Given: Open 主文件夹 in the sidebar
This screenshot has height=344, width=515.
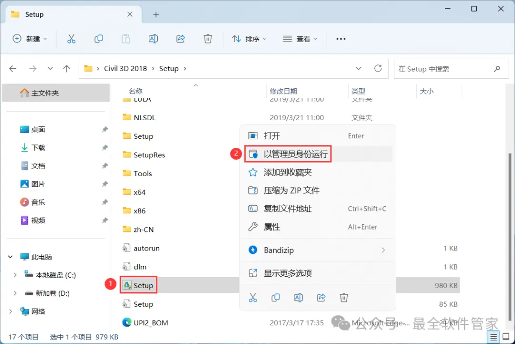Looking at the screenshot, I should [56, 93].
